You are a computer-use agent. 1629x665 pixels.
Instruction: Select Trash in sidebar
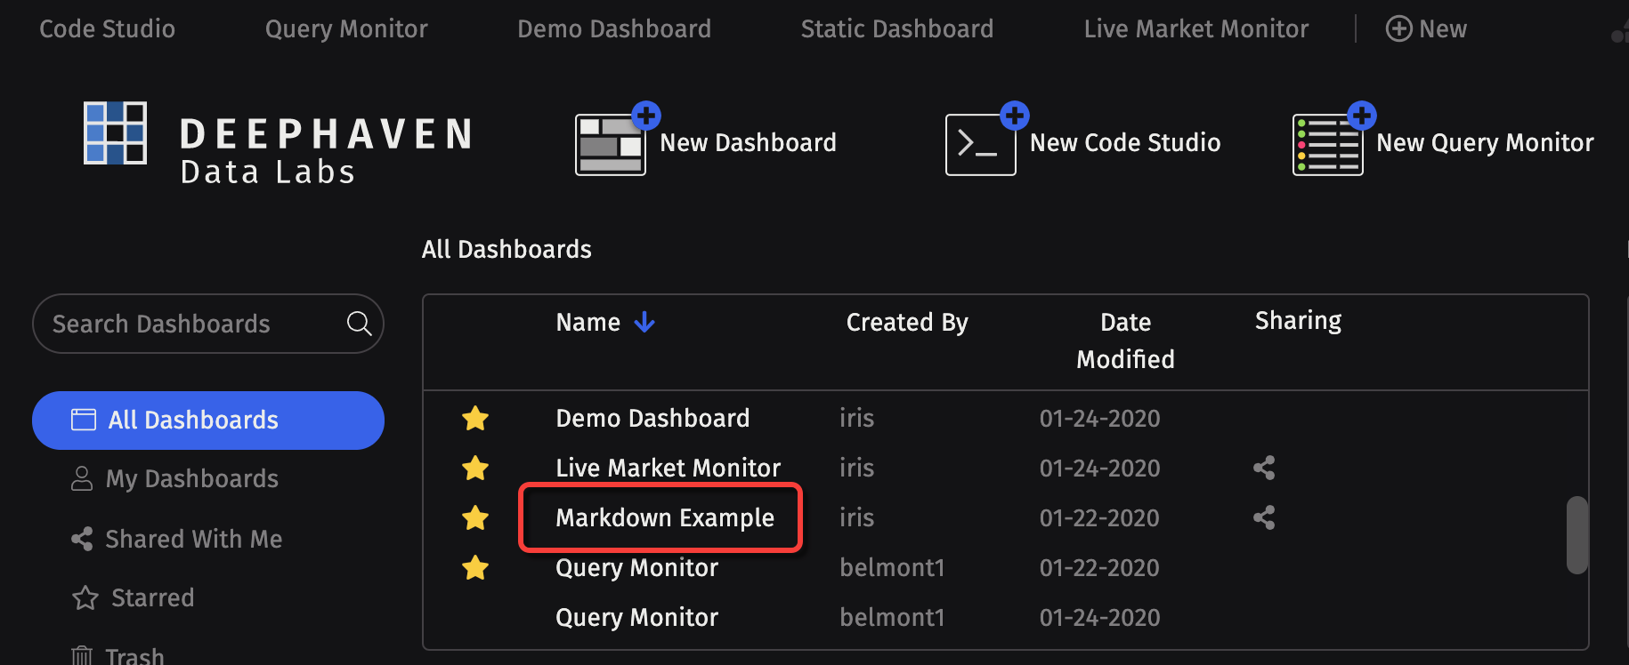coord(134,655)
